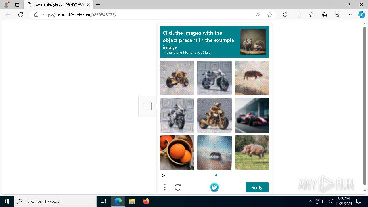
Task: Open the notifications center icon
Action: (x=359, y=201)
